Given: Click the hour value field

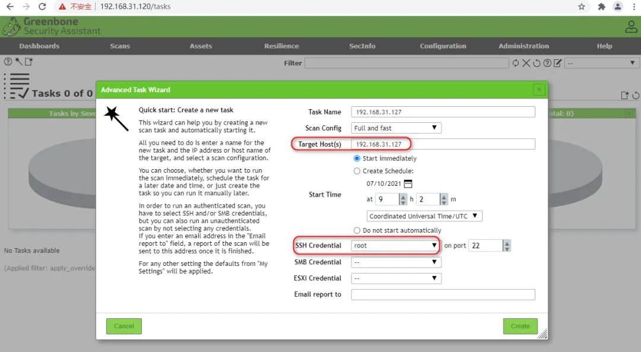Looking at the screenshot, I should 387,199.
